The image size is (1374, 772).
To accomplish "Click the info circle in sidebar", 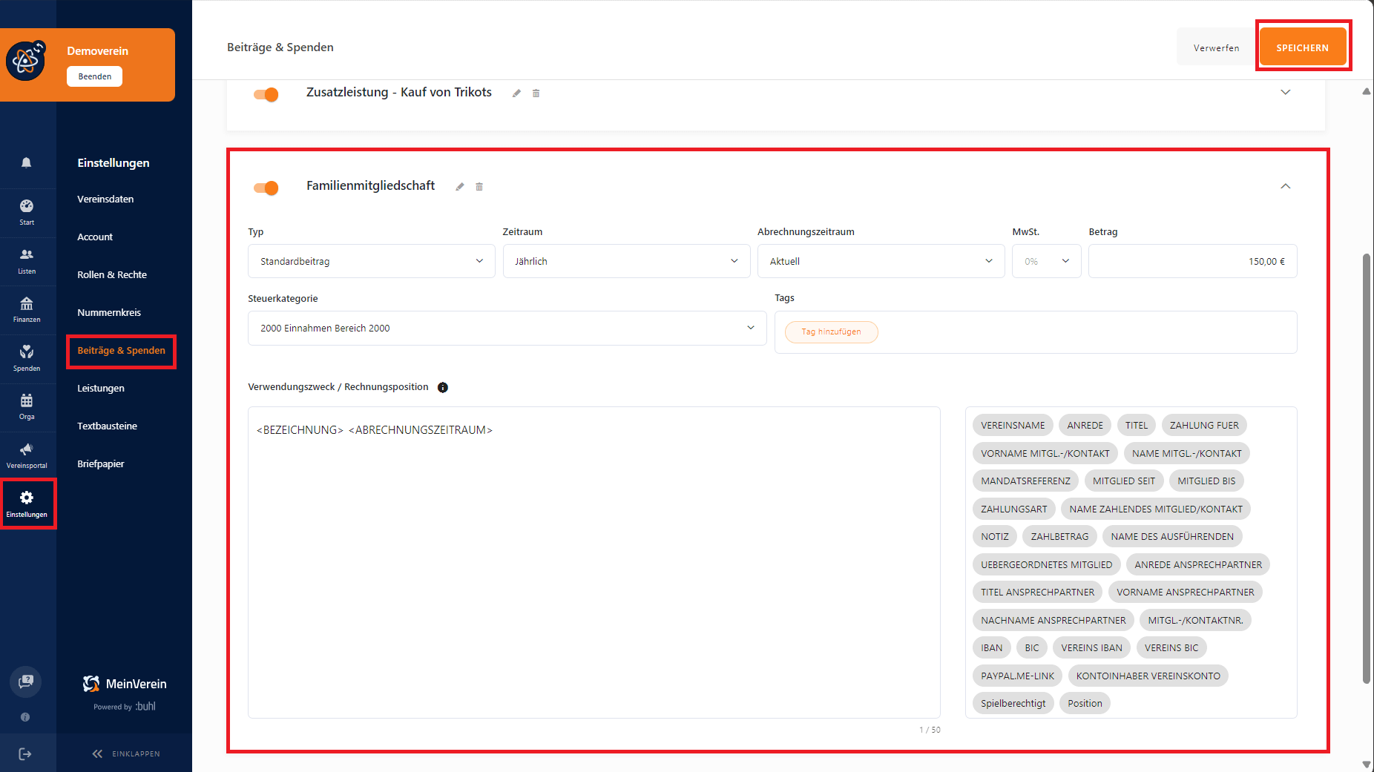I will click(25, 717).
